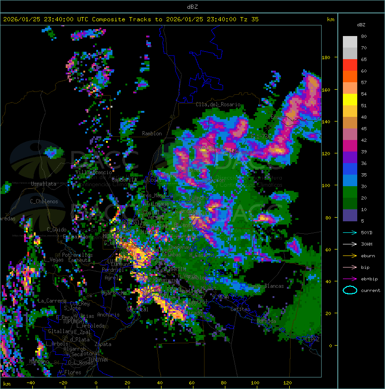This screenshot has width=385, height=389.
Task: Click the 'S_MARTIN' map label
Action: click(174, 269)
